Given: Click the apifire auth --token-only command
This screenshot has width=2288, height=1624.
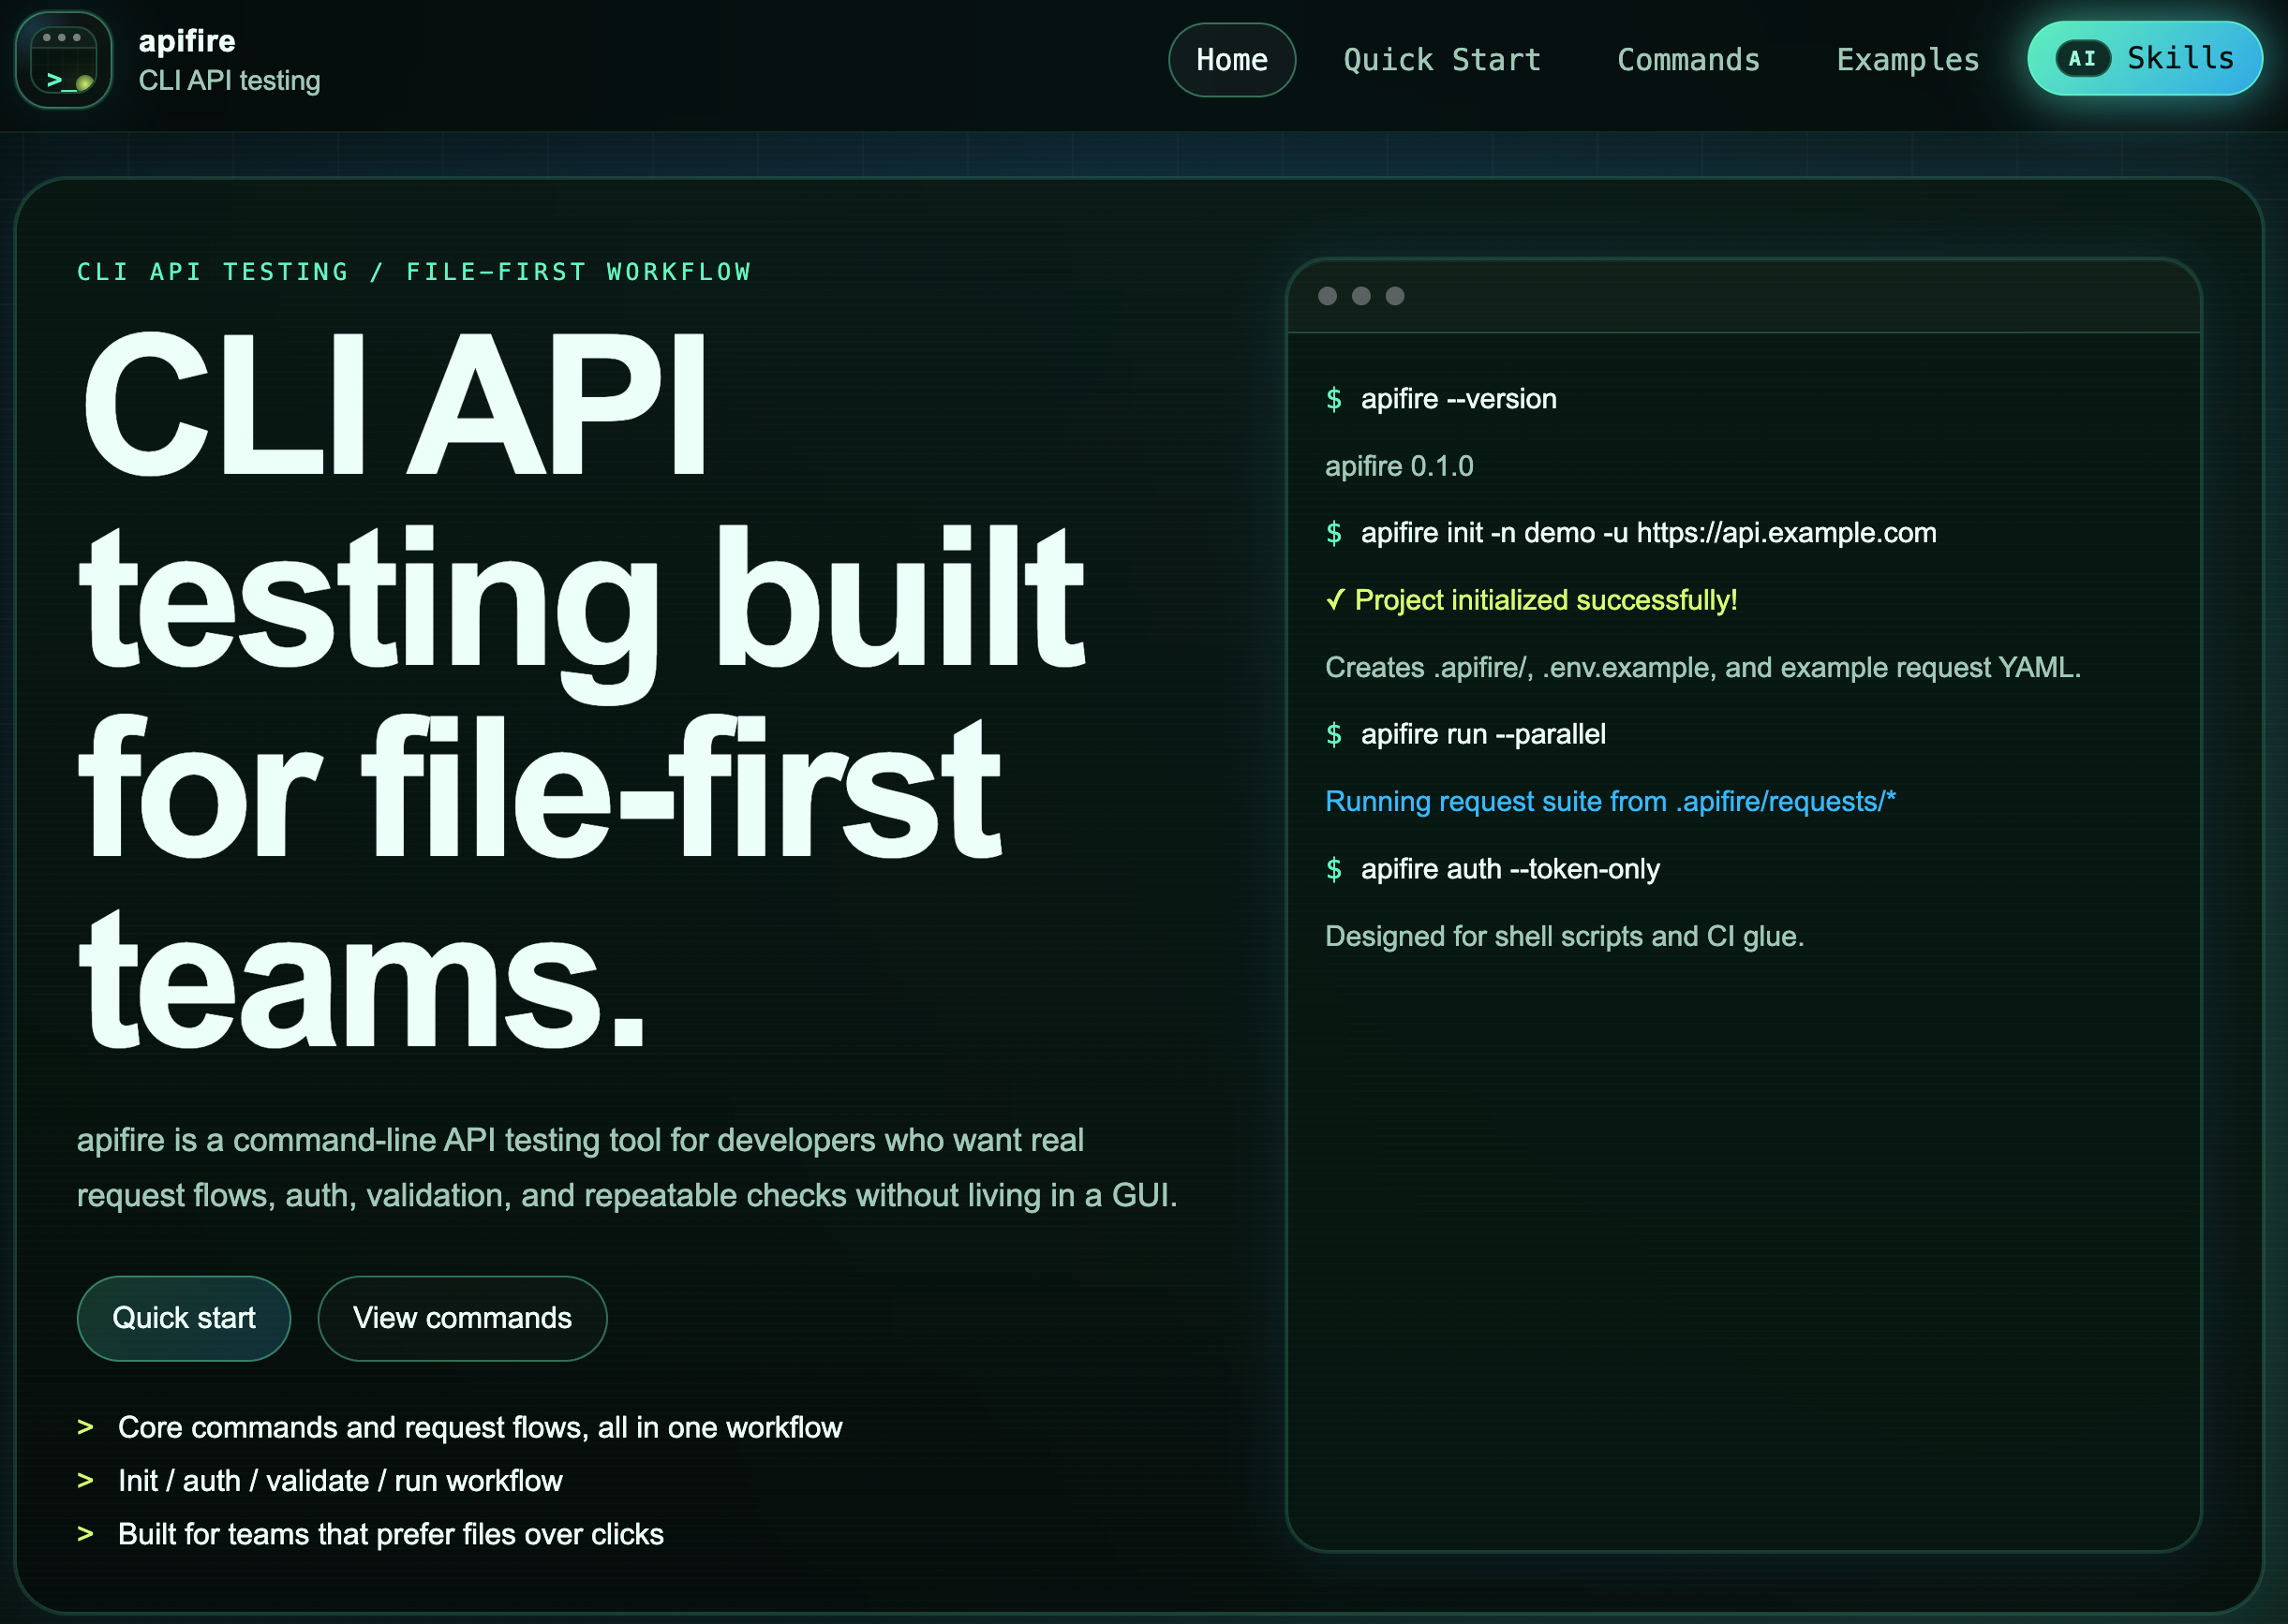Looking at the screenshot, I should coord(1509,869).
